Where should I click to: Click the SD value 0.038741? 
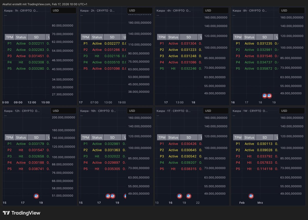pos(36,169)
